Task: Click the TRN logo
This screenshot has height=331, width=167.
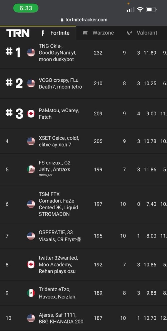Action: (18, 33)
